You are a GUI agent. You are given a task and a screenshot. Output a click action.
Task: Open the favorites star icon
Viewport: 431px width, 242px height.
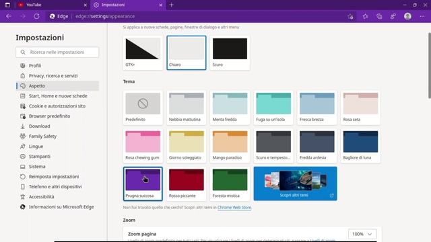[365, 16]
